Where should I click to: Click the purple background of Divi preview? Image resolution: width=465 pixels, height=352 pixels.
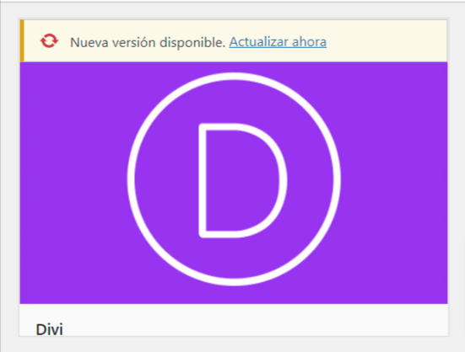[x=74, y=183]
